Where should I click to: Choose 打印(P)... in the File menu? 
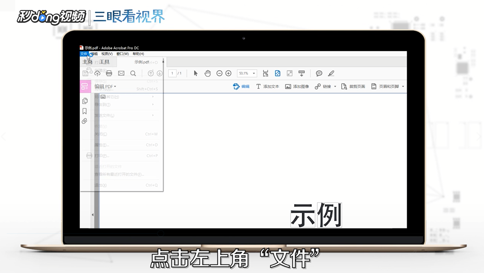[121, 156]
